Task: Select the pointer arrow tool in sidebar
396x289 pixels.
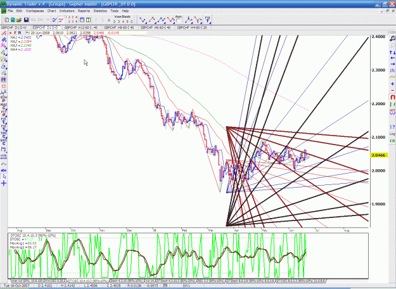Action: point(4,177)
